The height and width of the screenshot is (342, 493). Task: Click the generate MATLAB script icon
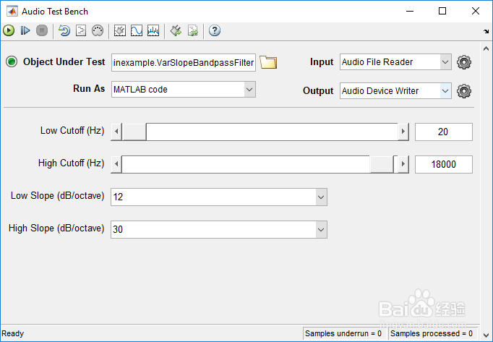pos(192,30)
